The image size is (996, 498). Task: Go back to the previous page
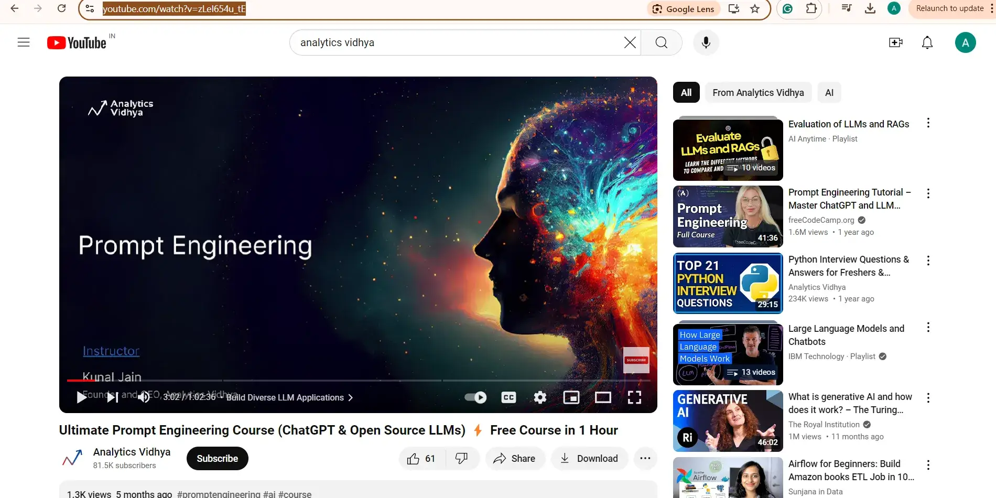(15, 8)
